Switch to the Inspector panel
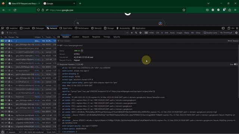 (x=12, y=28)
